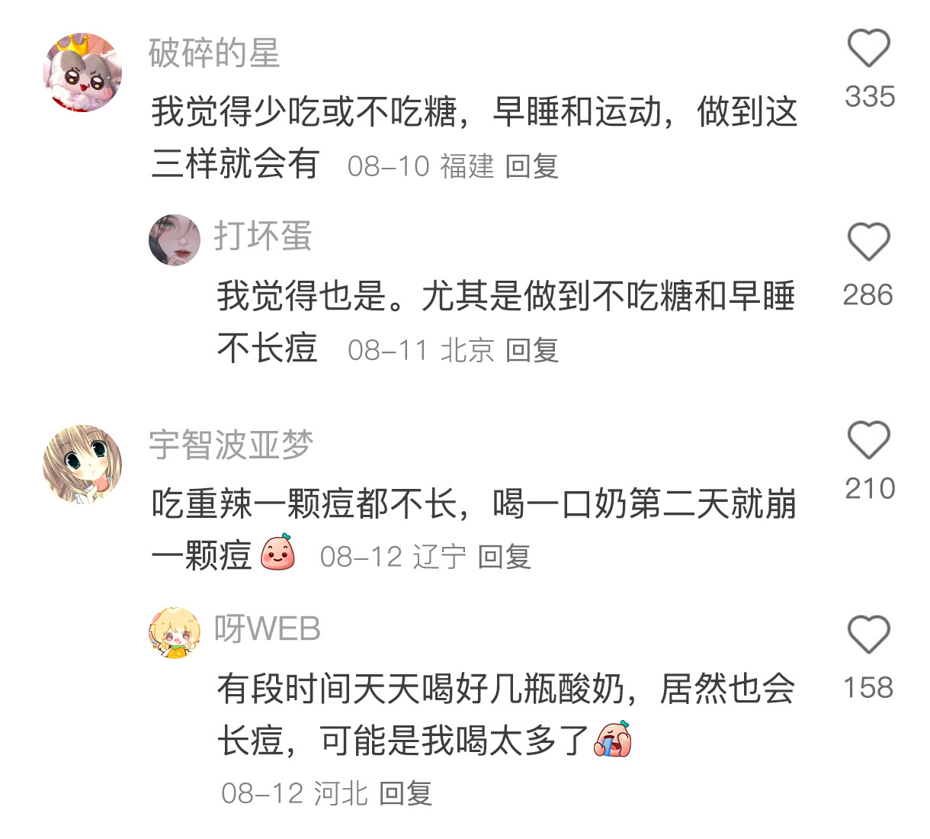Like the reply from 打坏蛋
The image size is (930, 839).
tap(869, 242)
